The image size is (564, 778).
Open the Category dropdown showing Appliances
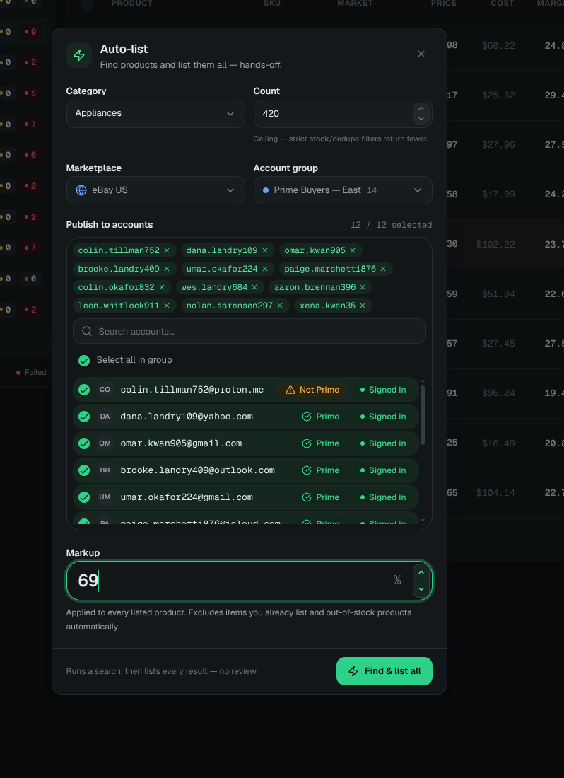[x=155, y=114]
